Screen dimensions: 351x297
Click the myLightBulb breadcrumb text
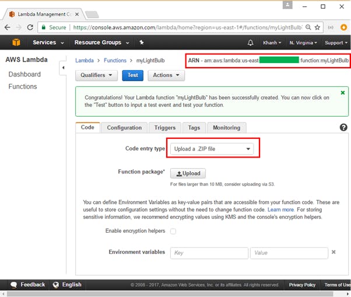point(150,61)
